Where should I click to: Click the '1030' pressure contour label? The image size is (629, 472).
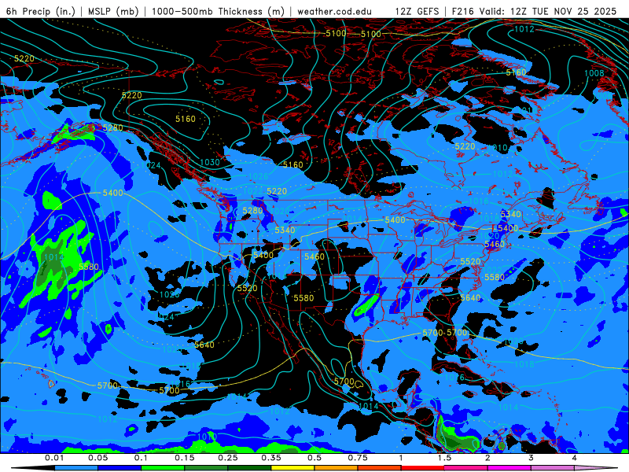click(210, 162)
